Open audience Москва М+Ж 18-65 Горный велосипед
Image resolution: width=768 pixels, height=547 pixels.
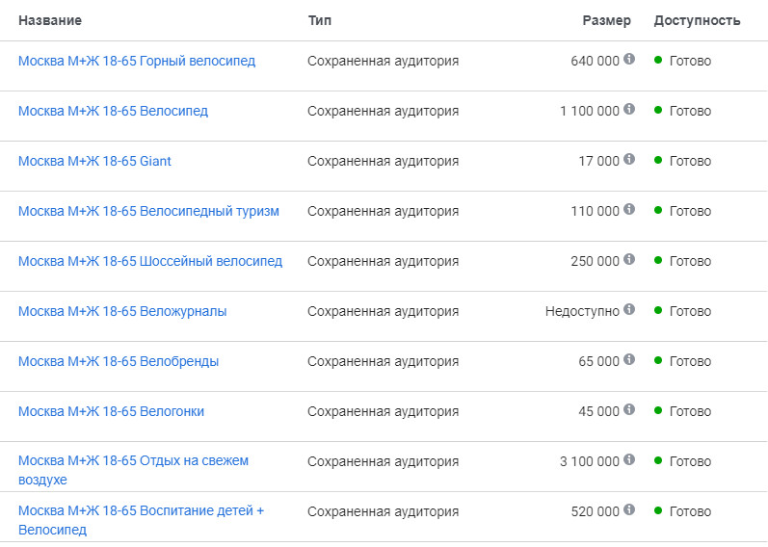(x=137, y=61)
